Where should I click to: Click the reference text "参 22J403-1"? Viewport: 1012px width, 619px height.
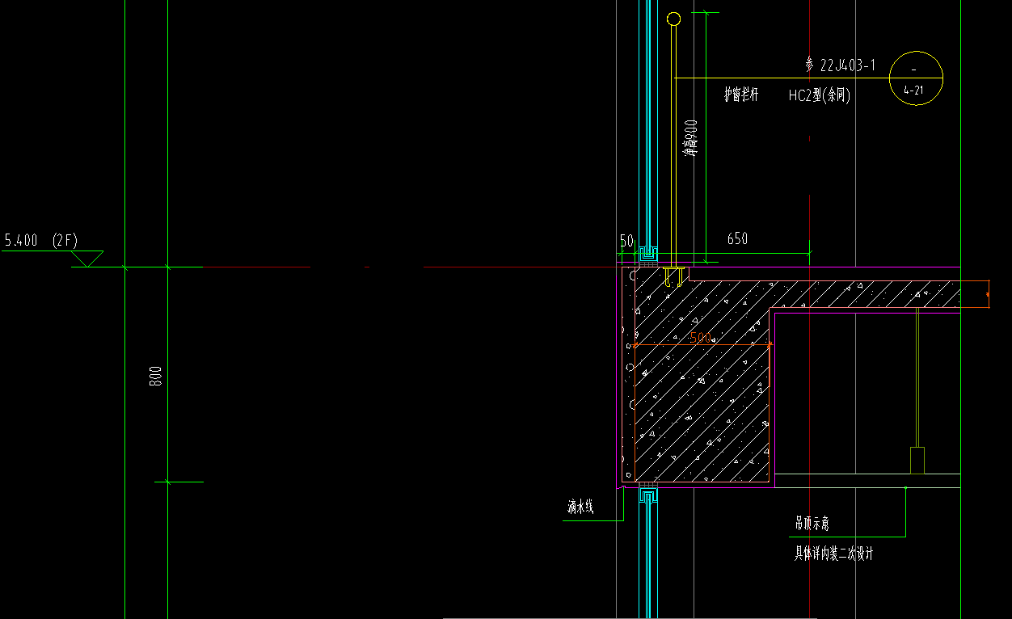[841, 65]
